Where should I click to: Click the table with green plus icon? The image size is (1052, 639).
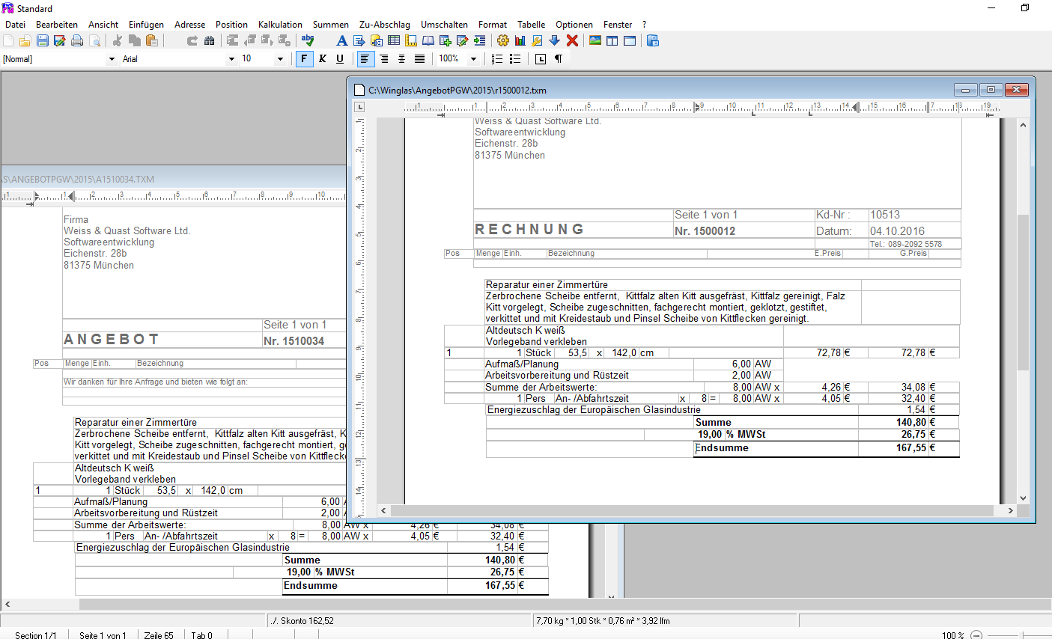click(x=446, y=40)
